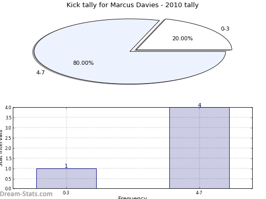Click the value label 4 above bar
Screen dimensions: 266x199
(199, 105)
